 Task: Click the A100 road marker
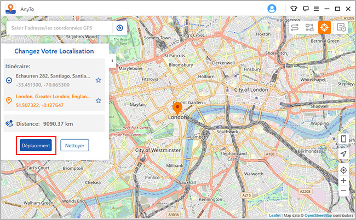[x=270, y=154]
